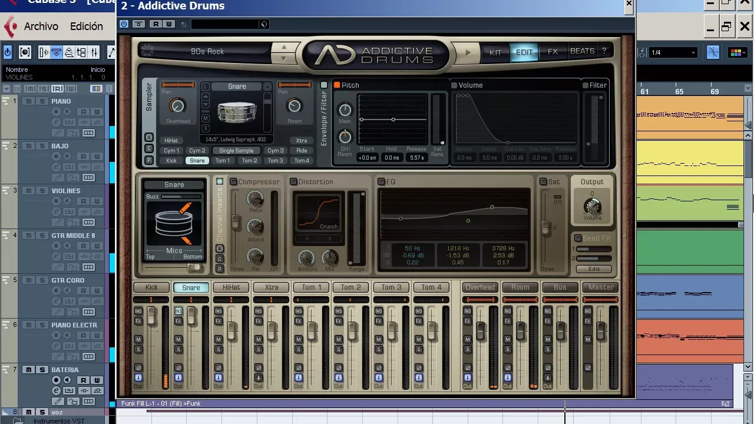This screenshot has width=754, height=424.
Task: Click the Overhead Pan knob in Sampler
Action: 177,106
